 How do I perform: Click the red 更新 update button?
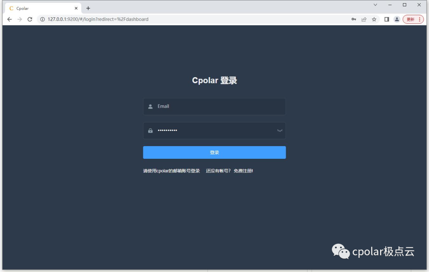click(413, 19)
